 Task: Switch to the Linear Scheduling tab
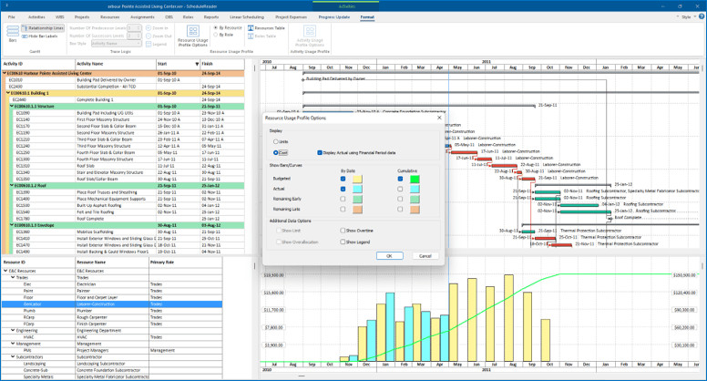point(247,17)
